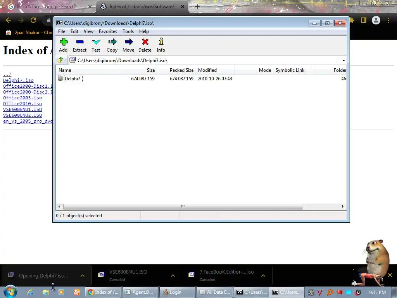Switch to the Agent.D... taskbar window
This screenshot has width=397, height=298.
tap(140, 292)
